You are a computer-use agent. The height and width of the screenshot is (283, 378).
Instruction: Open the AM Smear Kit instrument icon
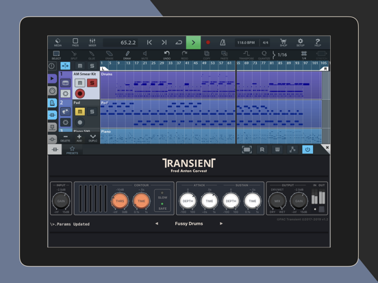pyautogui.click(x=65, y=83)
